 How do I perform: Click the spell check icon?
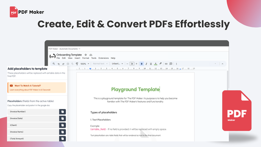73,64
